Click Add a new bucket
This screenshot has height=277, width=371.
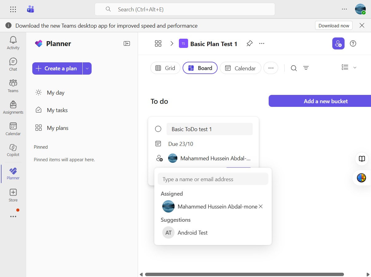[x=320, y=101]
